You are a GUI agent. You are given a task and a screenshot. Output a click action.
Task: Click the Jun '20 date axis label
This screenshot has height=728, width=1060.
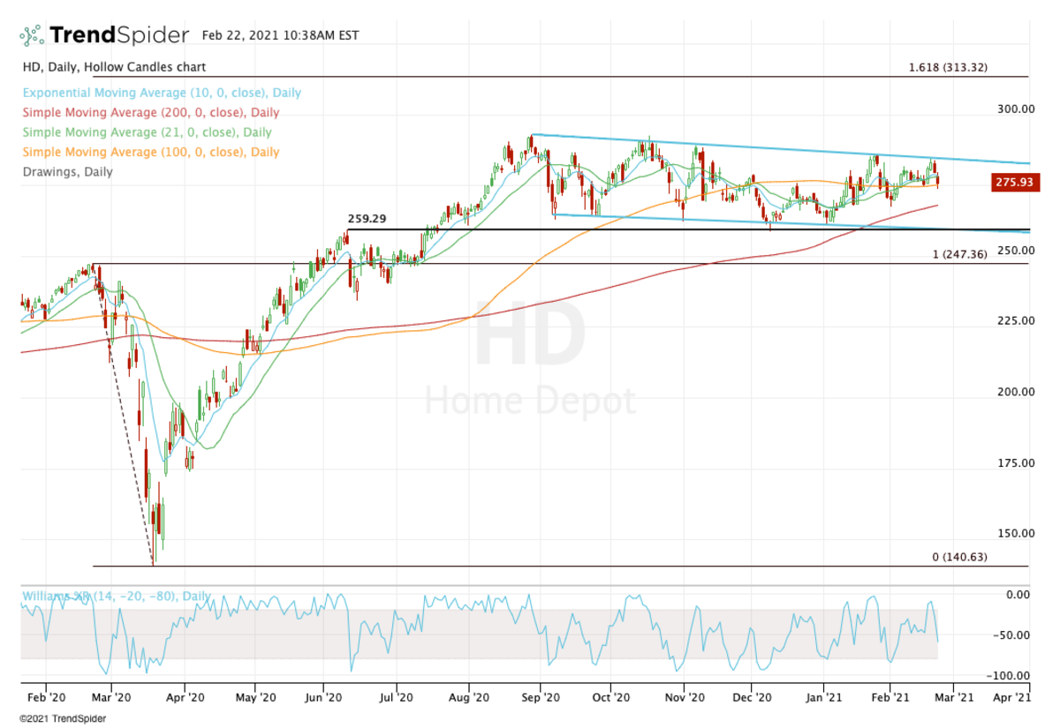click(323, 696)
